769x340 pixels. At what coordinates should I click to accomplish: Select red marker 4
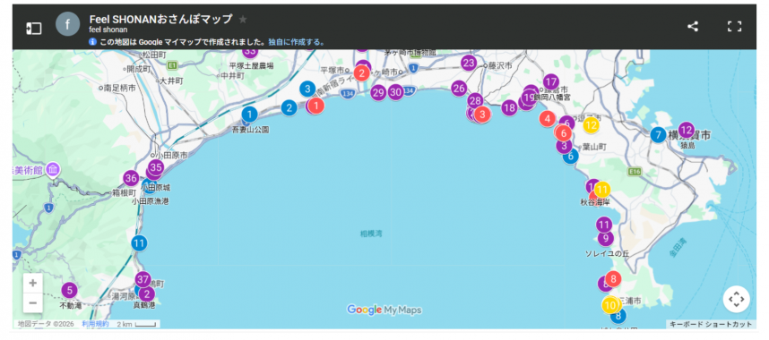click(x=548, y=119)
